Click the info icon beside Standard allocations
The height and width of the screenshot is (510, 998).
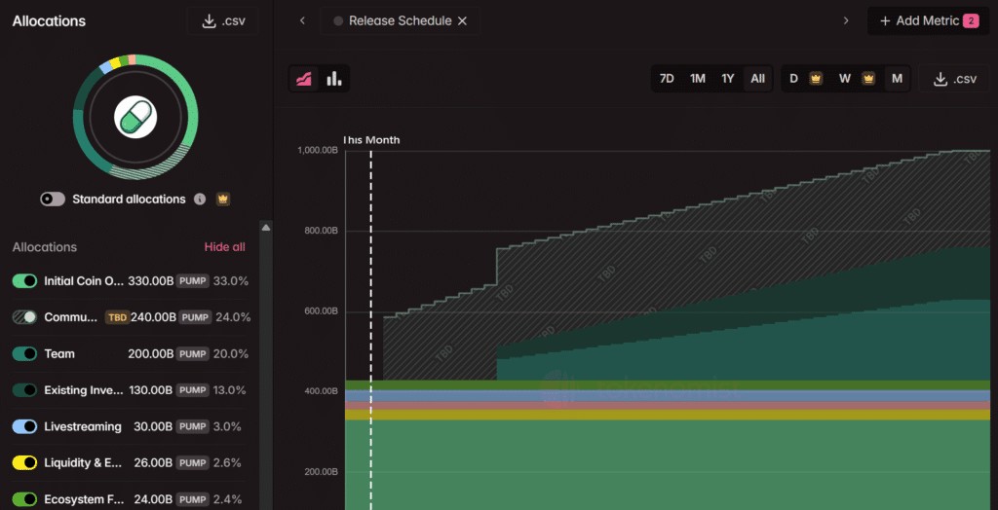[200, 200]
